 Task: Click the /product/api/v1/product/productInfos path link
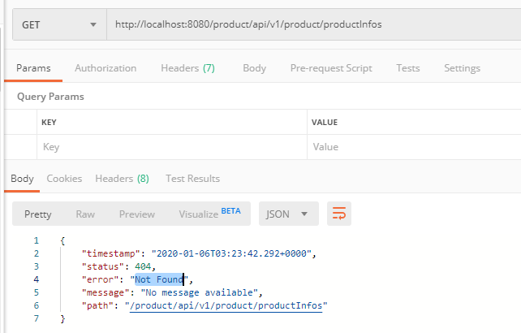226,305
